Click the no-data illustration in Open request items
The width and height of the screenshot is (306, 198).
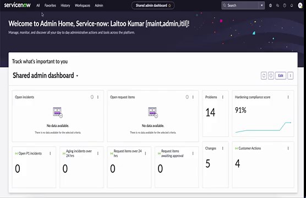[x=153, y=112]
